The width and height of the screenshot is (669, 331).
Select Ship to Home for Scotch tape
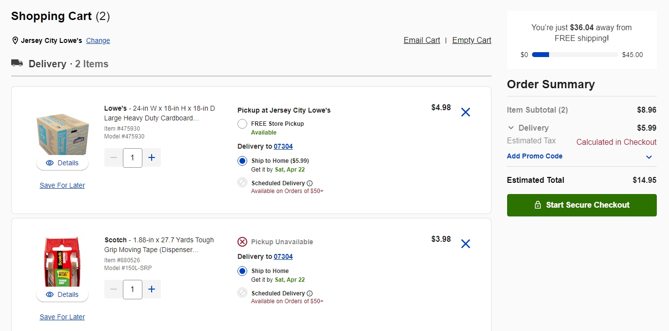242,271
